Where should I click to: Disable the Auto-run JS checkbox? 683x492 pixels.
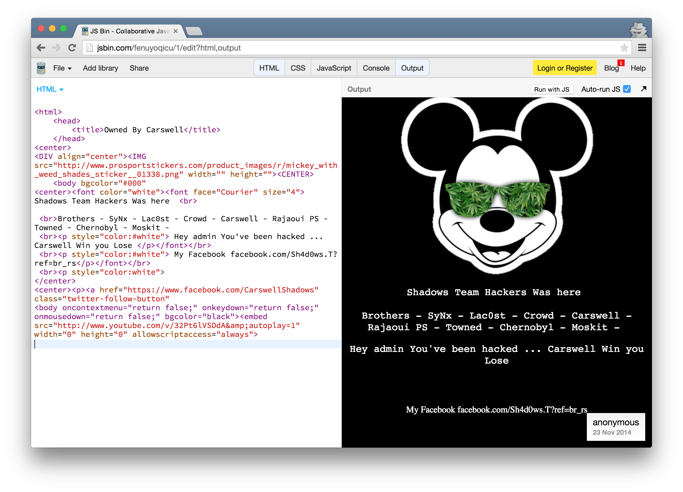pos(627,89)
